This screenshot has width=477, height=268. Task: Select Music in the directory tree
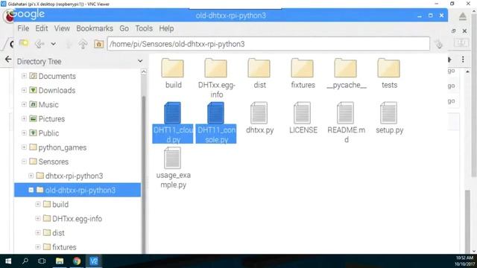click(48, 104)
